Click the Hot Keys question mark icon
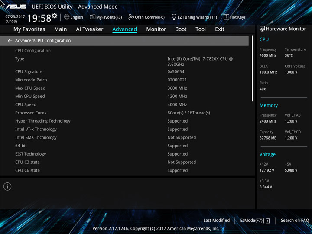 tap(226, 17)
